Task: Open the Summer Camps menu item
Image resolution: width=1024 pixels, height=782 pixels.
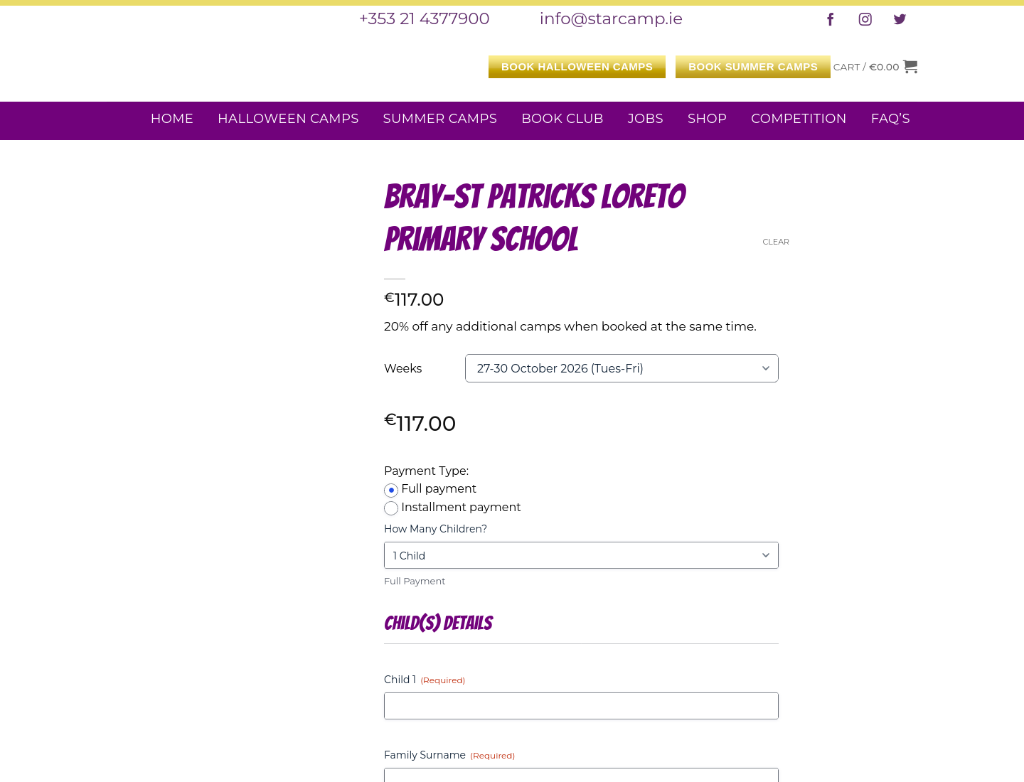Action: coord(440,119)
